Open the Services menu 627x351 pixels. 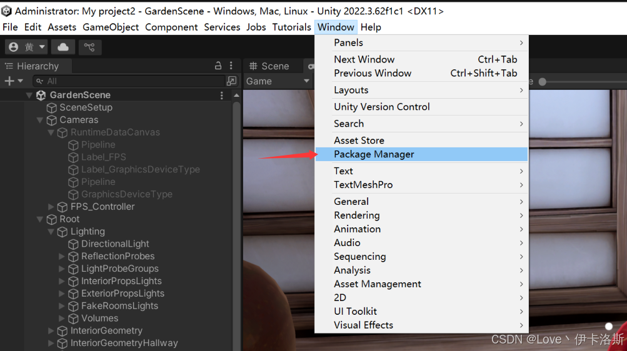point(223,27)
